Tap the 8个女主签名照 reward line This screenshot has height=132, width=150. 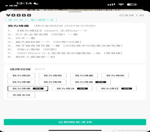[43, 34]
